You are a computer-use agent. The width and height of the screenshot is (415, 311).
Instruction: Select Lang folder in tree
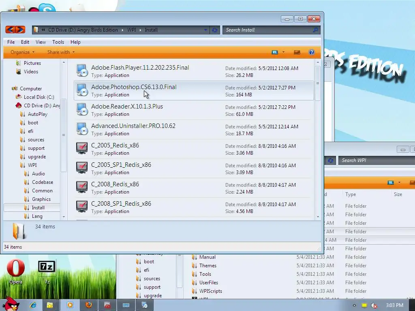pos(37,216)
